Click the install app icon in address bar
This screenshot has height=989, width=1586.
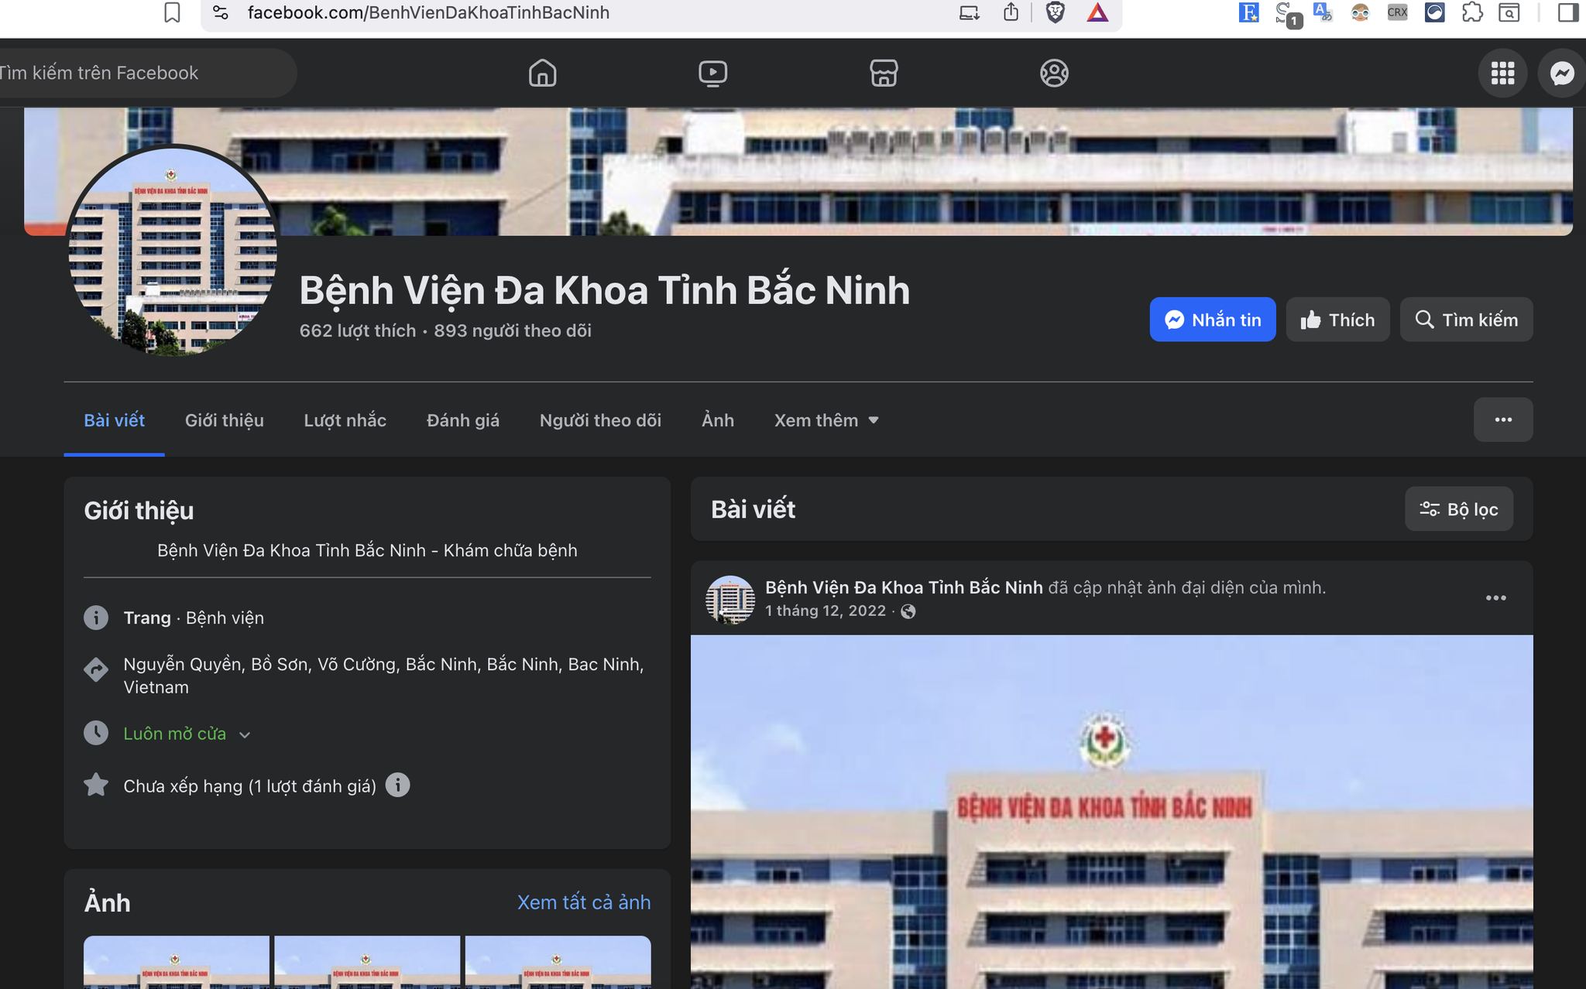pos(970,12)
